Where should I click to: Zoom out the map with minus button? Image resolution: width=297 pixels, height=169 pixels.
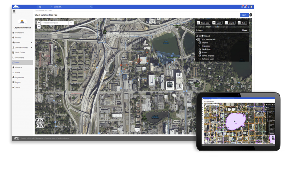39,26
